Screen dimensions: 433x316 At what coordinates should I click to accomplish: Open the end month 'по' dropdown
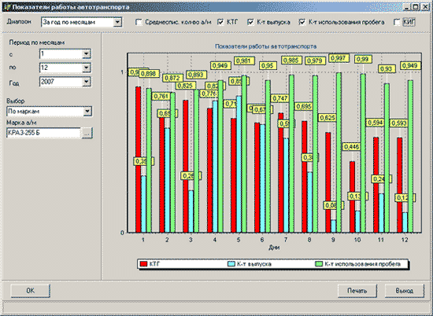tap(87, 68)
